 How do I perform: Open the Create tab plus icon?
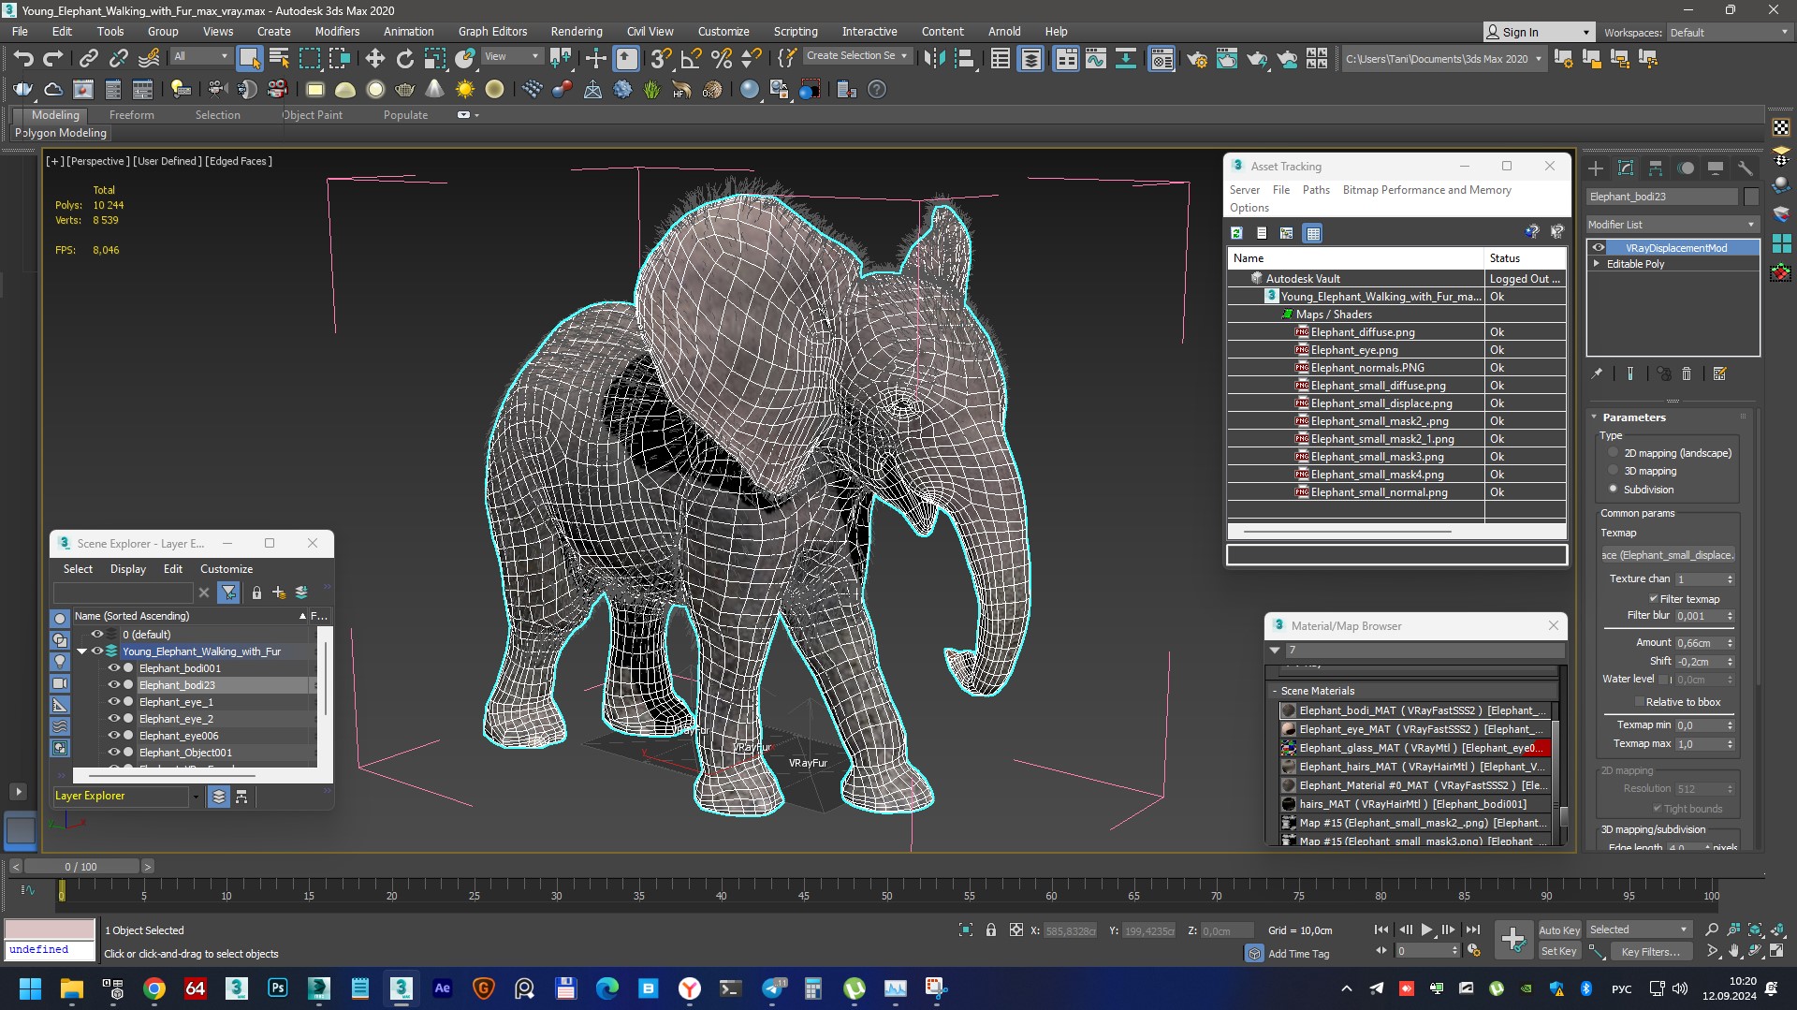pos(1596,168)
